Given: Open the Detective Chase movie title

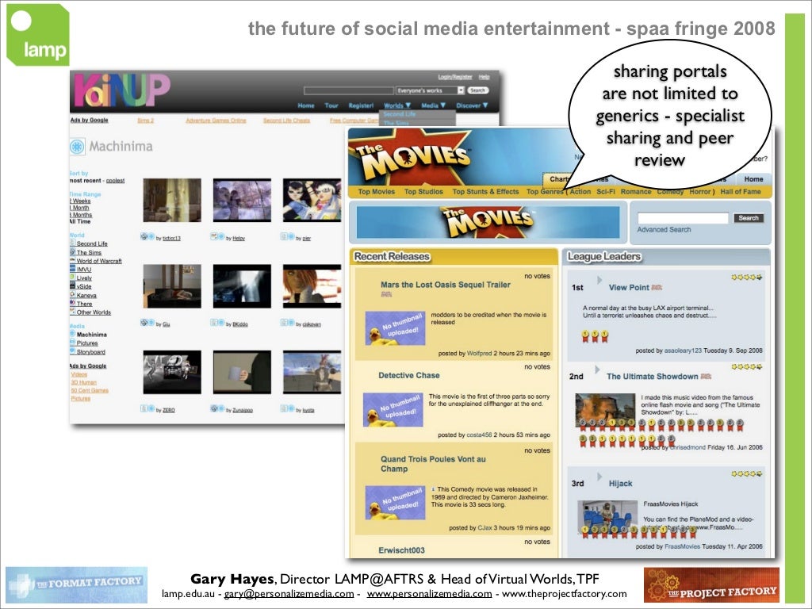Looking at the screenshot, I should coord(408,375).
